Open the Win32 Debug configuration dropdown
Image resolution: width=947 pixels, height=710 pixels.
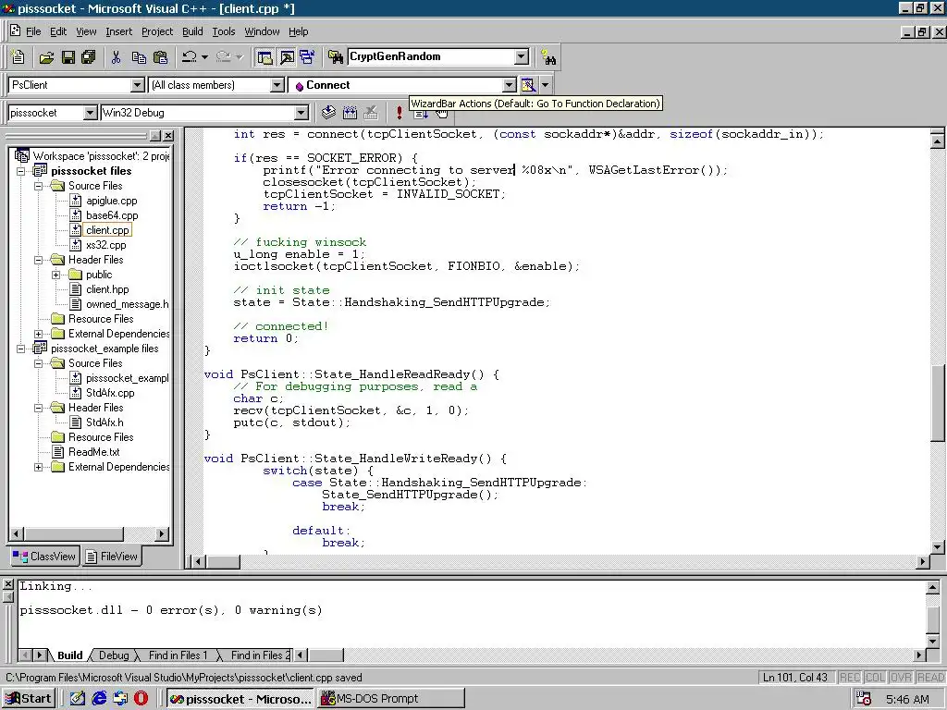[301, 112]
